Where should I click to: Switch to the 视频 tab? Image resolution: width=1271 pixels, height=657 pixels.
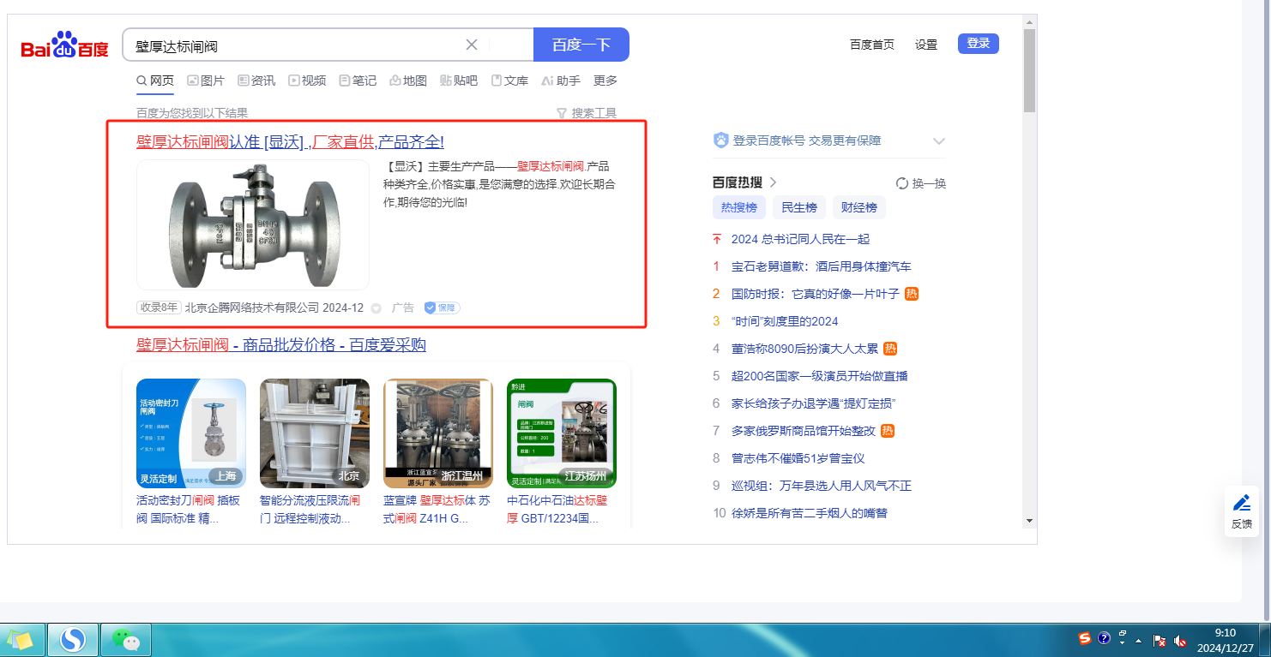click(307, 81)
